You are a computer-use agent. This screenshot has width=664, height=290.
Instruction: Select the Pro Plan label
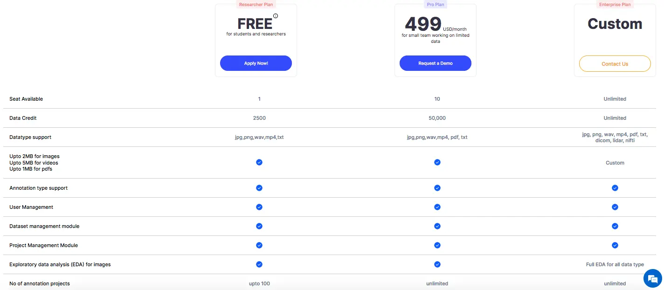[436, 5]
